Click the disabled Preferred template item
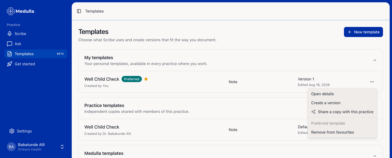 click(x=342, y=123)
